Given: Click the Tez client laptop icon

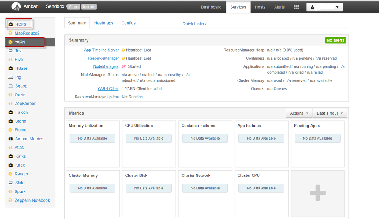Looking at the screenshot, I should [11, 51].
